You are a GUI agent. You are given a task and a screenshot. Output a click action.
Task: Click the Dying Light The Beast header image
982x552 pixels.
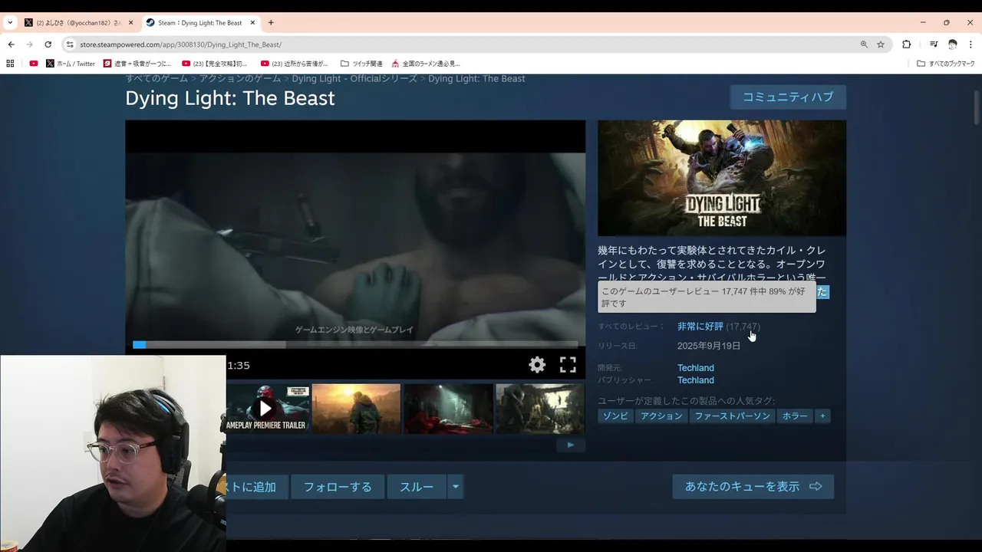click(x=722, y=178)
